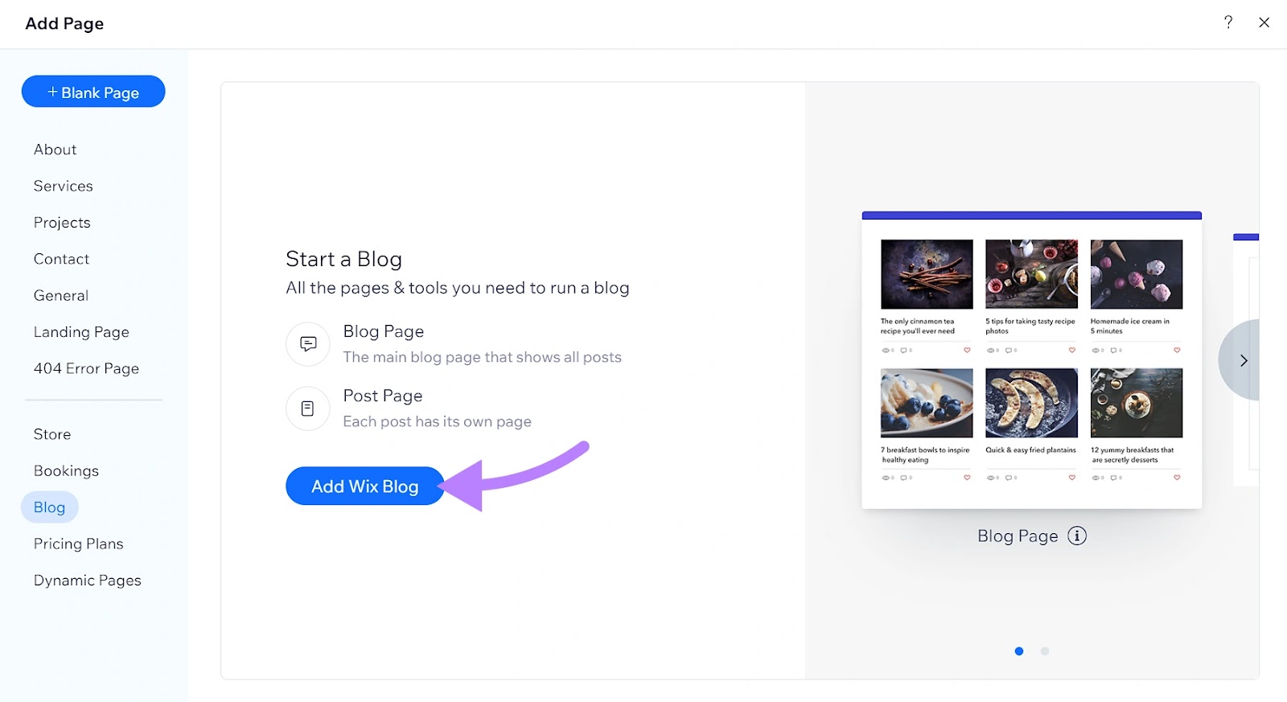Click heart icon on fried plantains post
This screenshot has width=1287, height=702.
[x=1071, y=478]
